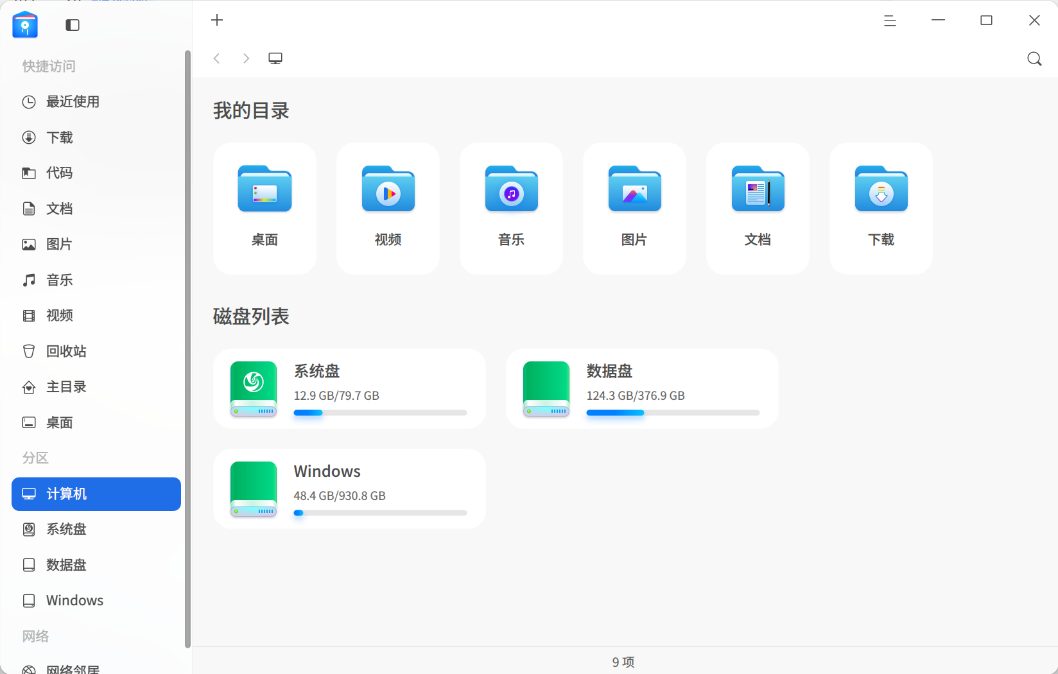1058x674 pixels.
Task: Select 文档 in the sidebar
Action: tap(96, 209)
